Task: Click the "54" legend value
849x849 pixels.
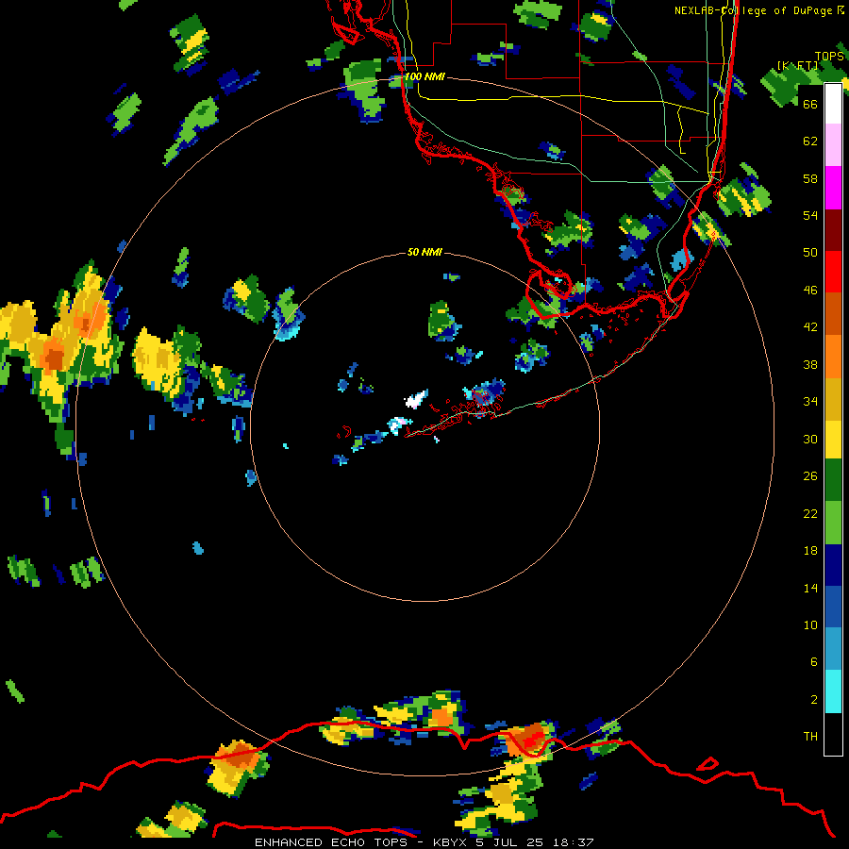Action: click(x=810, y=215)
